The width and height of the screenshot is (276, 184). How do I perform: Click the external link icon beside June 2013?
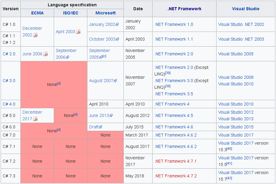[111, 115]
